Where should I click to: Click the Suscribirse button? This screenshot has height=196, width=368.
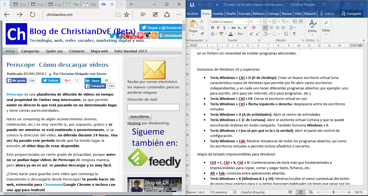[140, 117]
